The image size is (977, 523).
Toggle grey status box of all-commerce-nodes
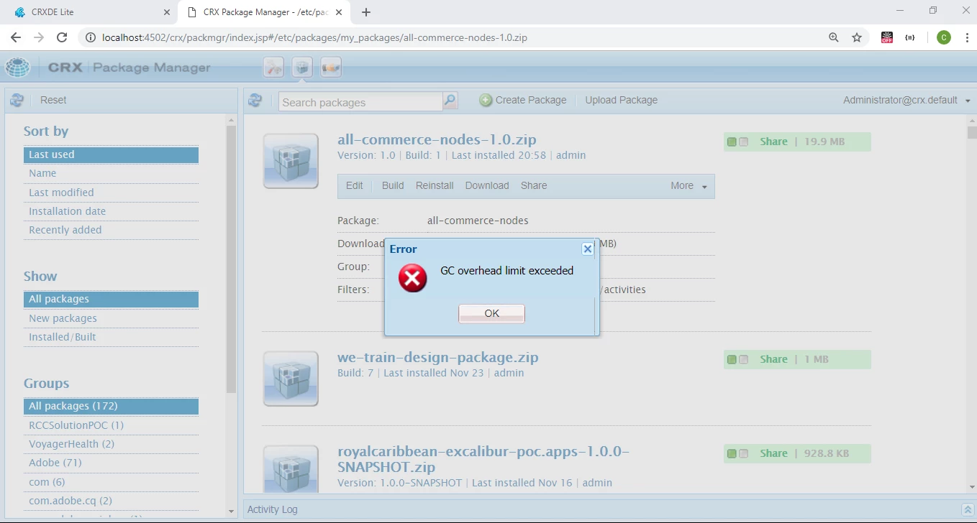pyautogui.click(x=744, y=142)
